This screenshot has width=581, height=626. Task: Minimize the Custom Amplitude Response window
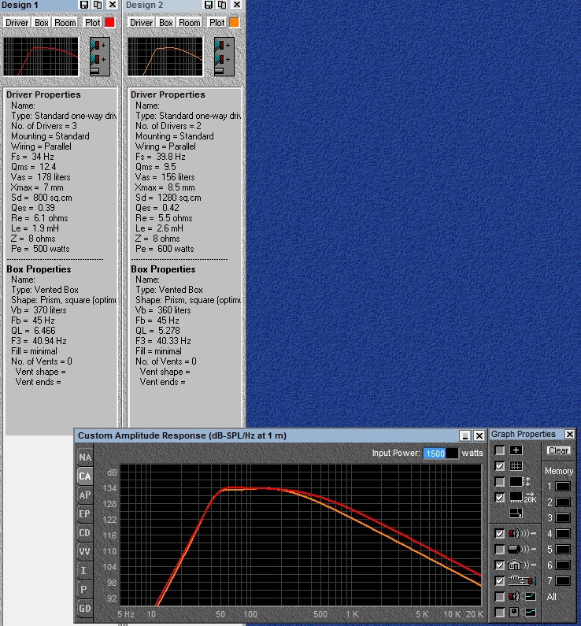(465, 435)
